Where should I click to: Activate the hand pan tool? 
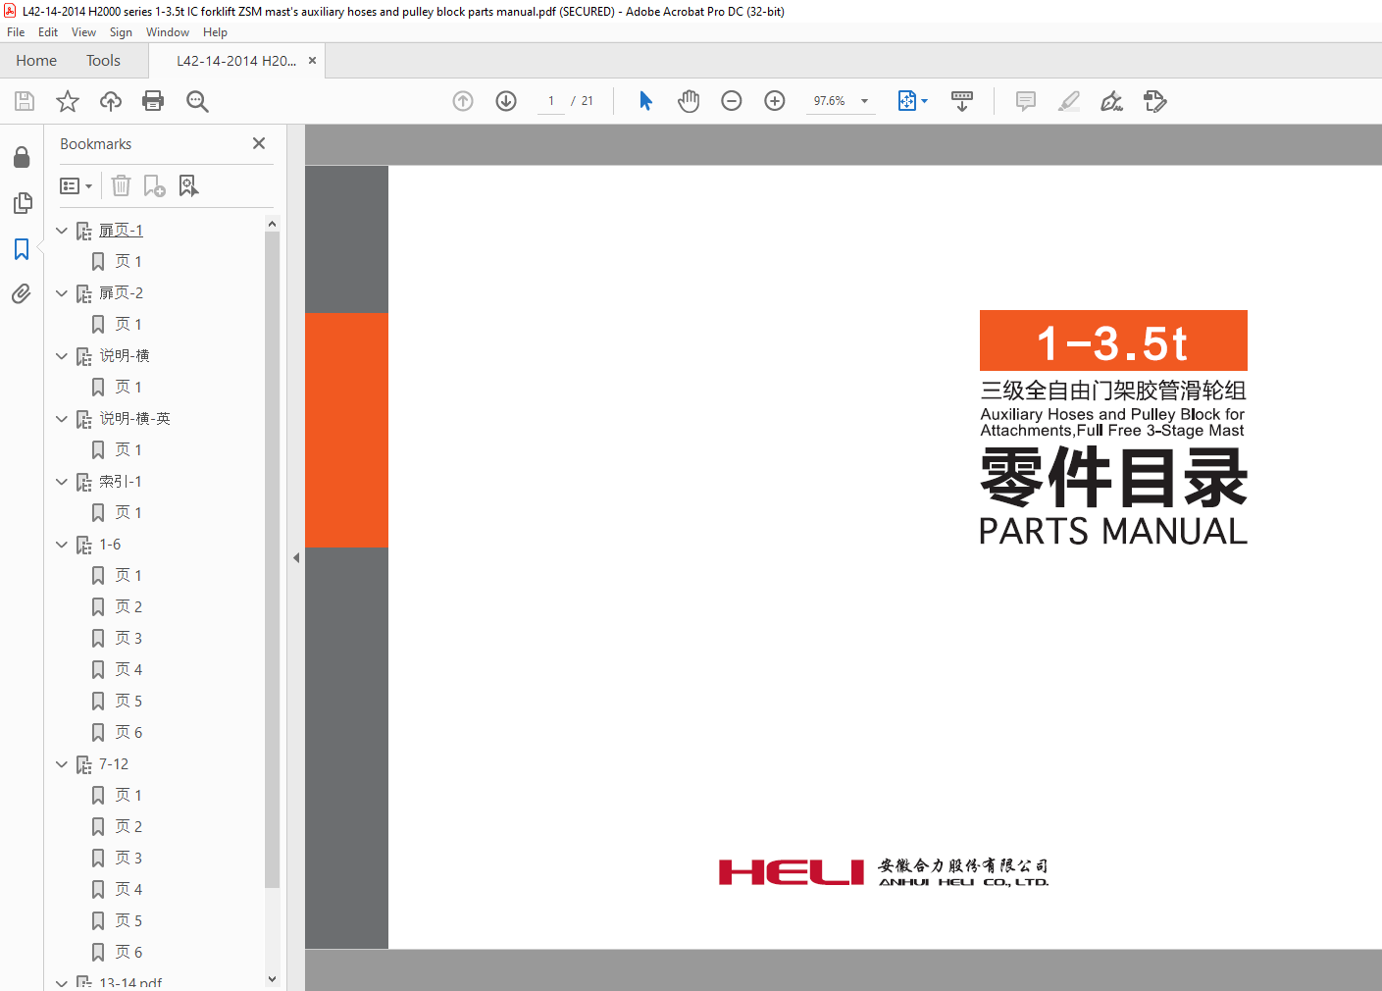(689, 101)
